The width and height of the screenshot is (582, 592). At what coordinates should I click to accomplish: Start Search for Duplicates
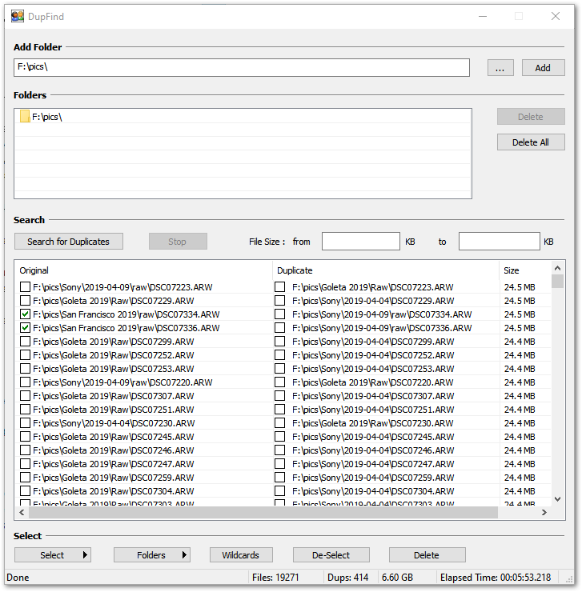[69, 242]
